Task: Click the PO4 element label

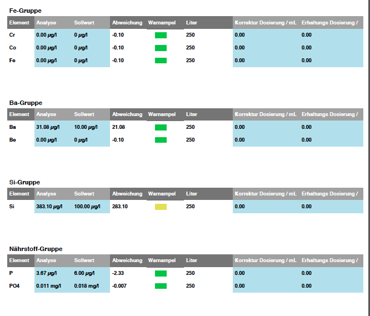Action: [14, 286]
